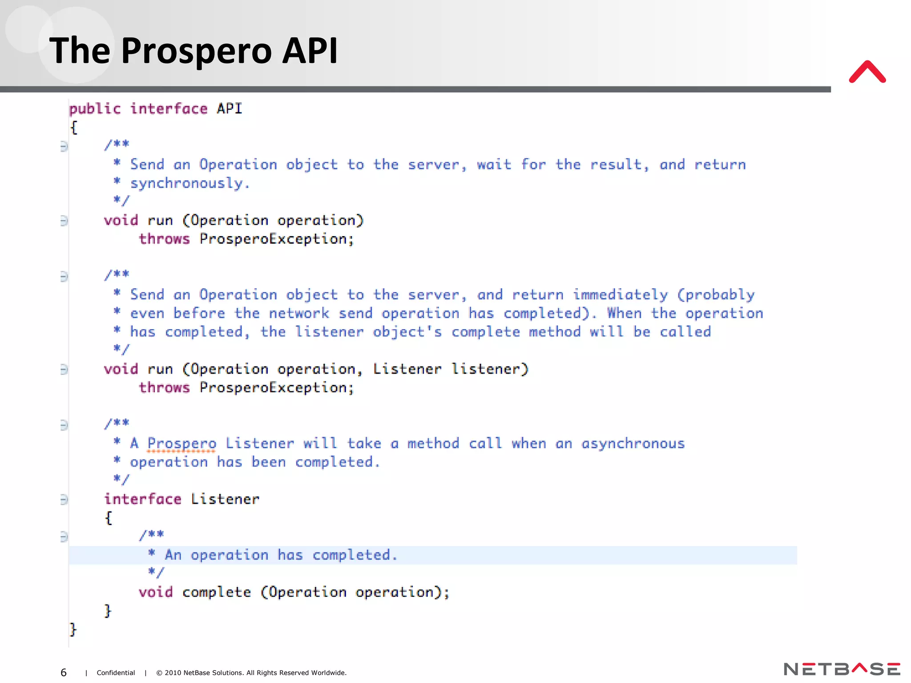Click the underlined word 'Prospero' in comment
Viewport: 911px width, 683px height.
click(181, 444)
